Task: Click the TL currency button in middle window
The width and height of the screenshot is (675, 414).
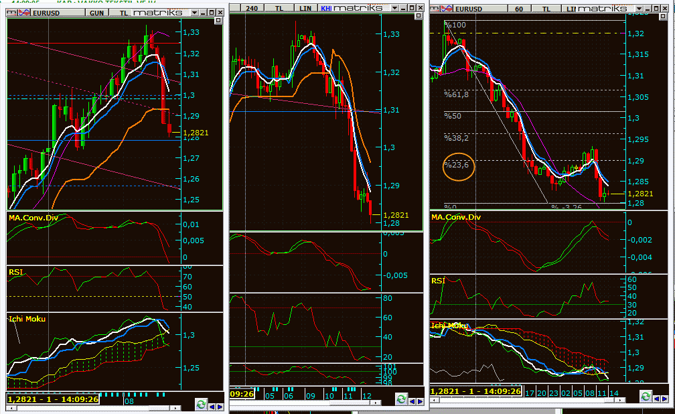Action: (x=279, y=8)
